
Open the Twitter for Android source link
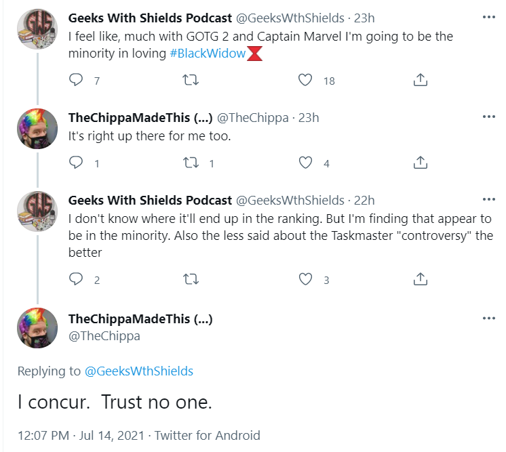[207, 435]
